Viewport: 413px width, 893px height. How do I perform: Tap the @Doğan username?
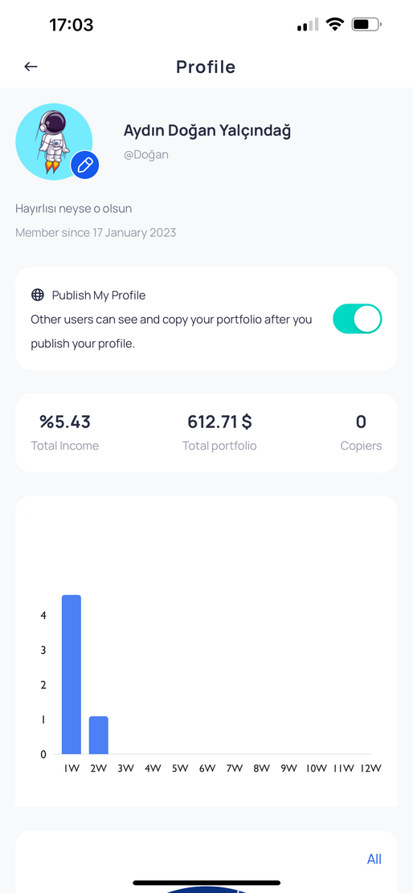(x=146, y=154)
